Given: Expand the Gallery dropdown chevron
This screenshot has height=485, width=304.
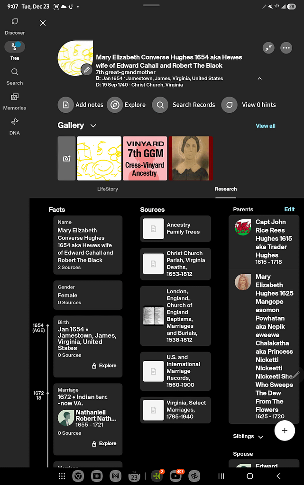Looking at the screenshot, I should click(x=93, y=126).
